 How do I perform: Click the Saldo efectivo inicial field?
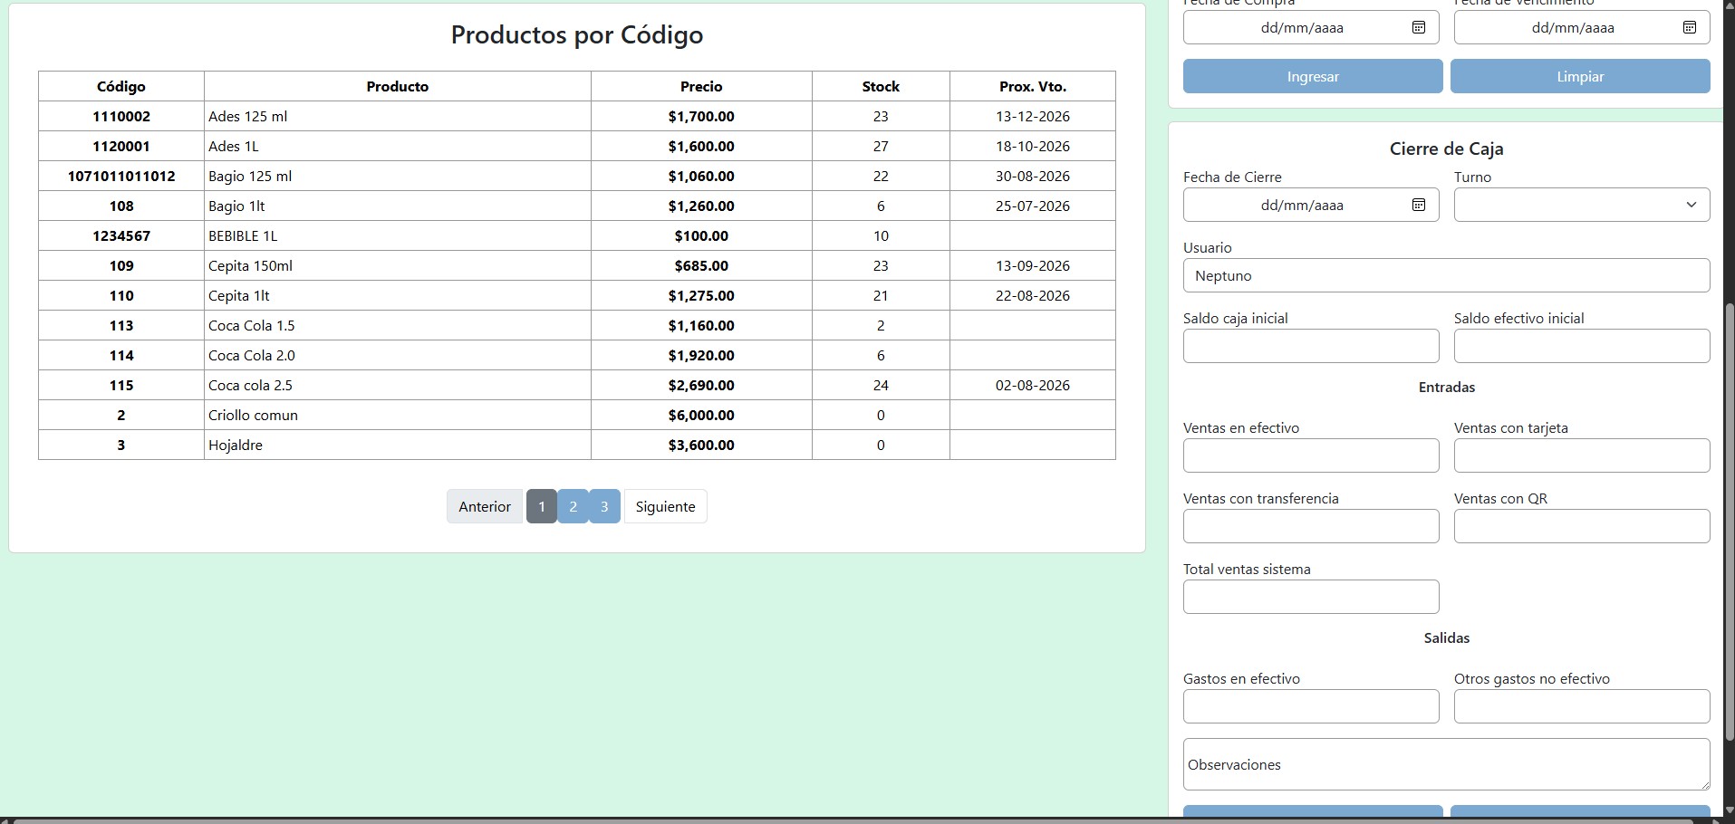[1582, 346]
